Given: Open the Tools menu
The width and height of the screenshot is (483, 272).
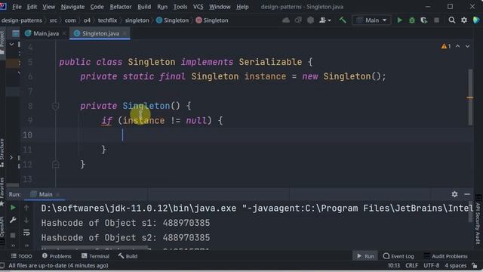Looking at the screenshot, I should (180, 7).
